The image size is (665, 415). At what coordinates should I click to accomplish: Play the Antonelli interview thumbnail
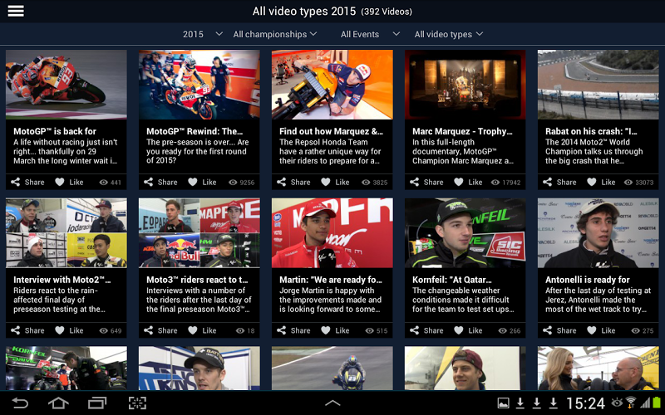pos(598,233)
